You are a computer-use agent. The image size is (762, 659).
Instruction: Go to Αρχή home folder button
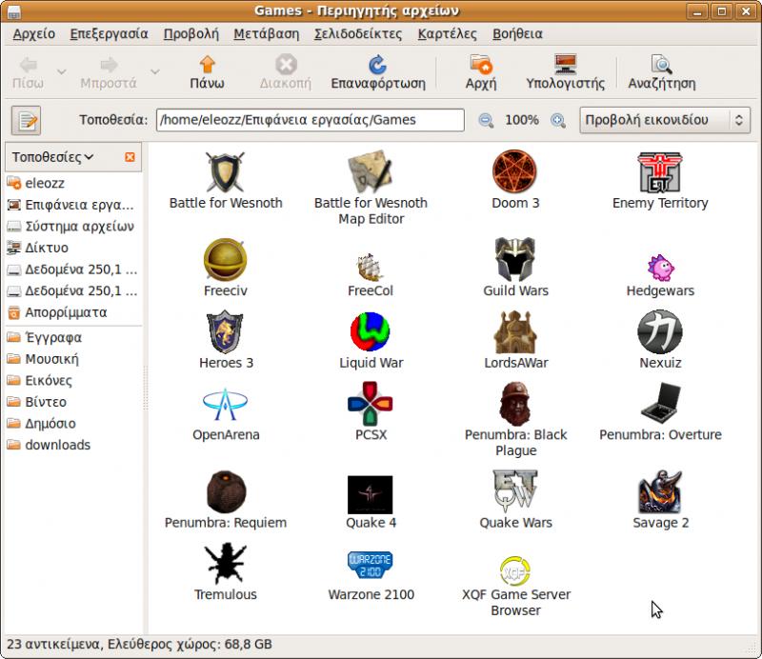481,73
